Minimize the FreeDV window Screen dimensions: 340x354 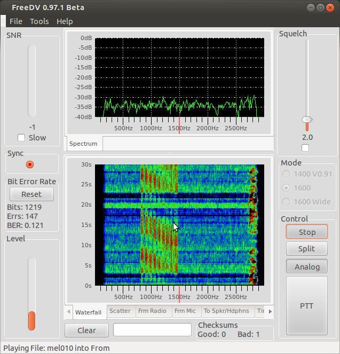coord(311,7)
